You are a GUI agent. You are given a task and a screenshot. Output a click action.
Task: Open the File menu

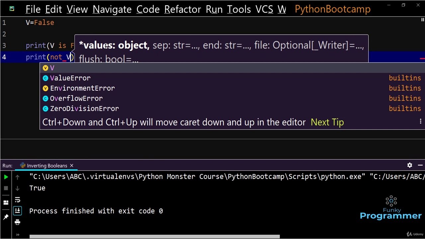(x=33, y=9)
